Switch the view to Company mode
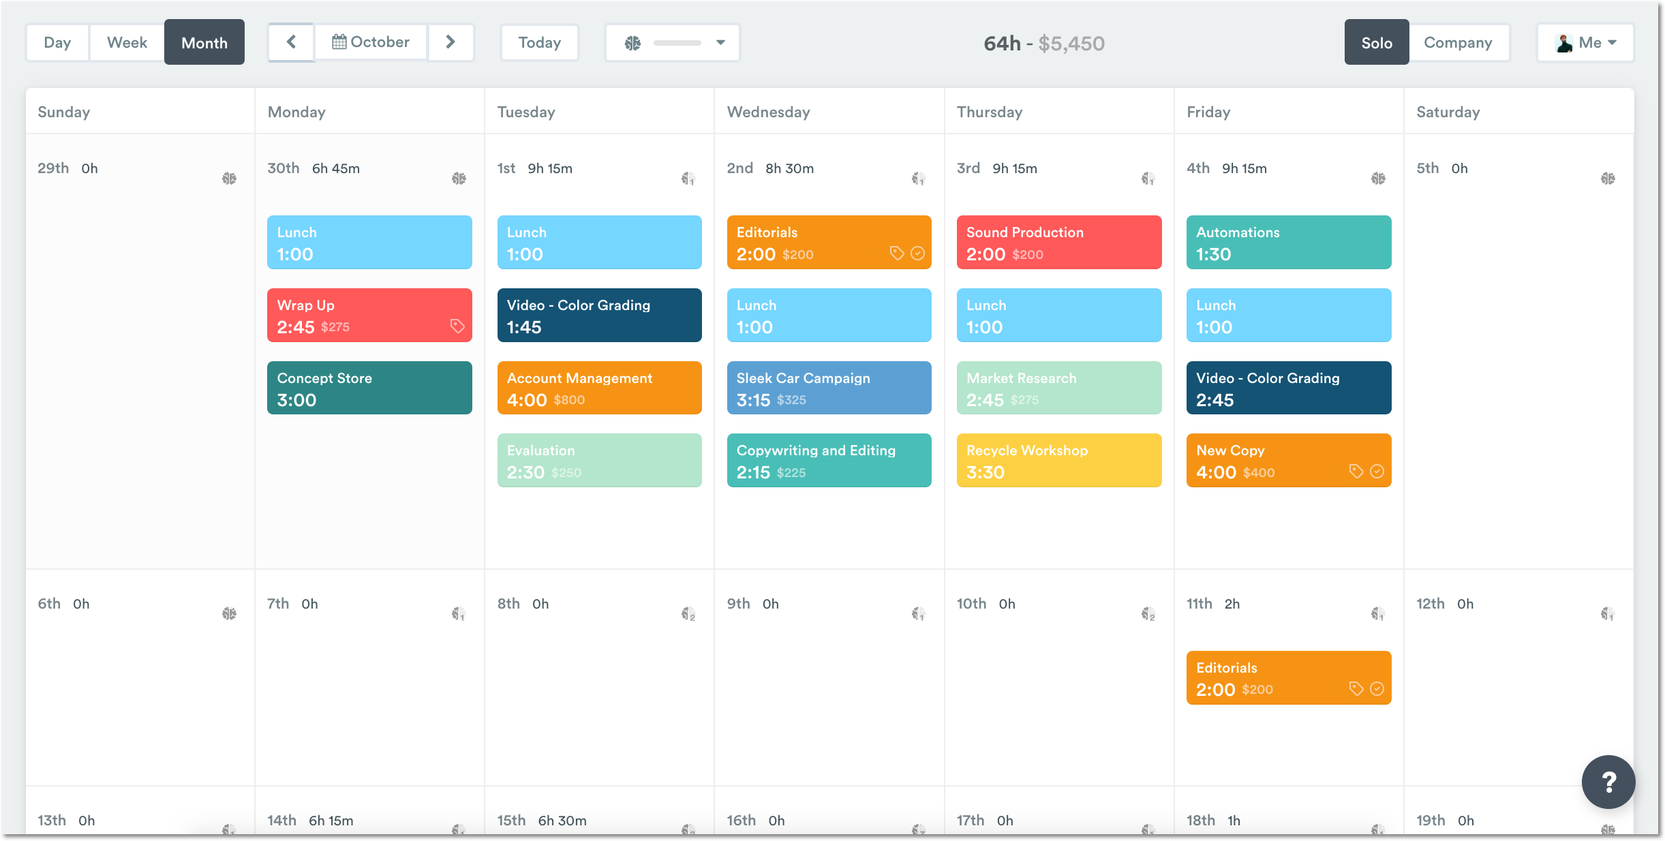The width and height of the screenshot is (1665, 841). pos(1460,42)
